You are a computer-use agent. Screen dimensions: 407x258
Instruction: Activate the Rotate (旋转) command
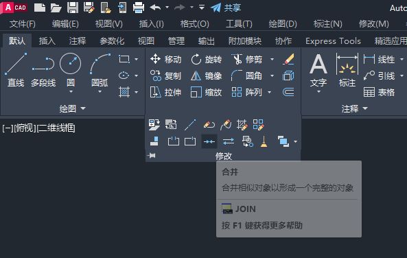(207, 59)
